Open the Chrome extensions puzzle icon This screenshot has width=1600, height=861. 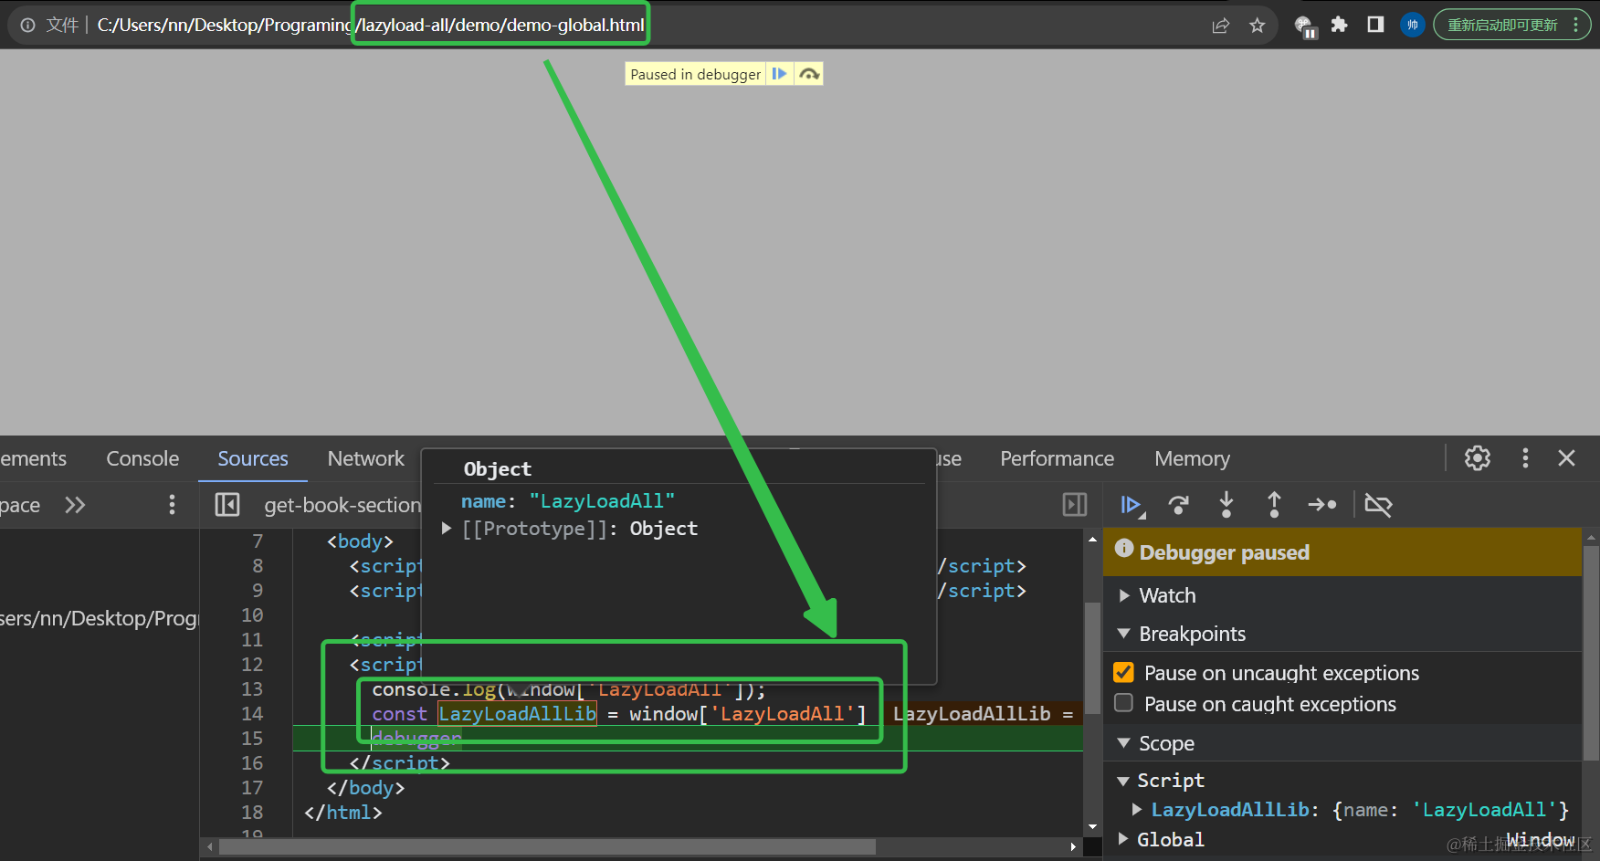1339,25
